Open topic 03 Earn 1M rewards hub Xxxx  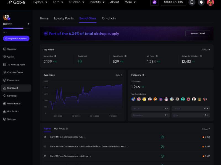pyautogui.click(x=69, y=156)
